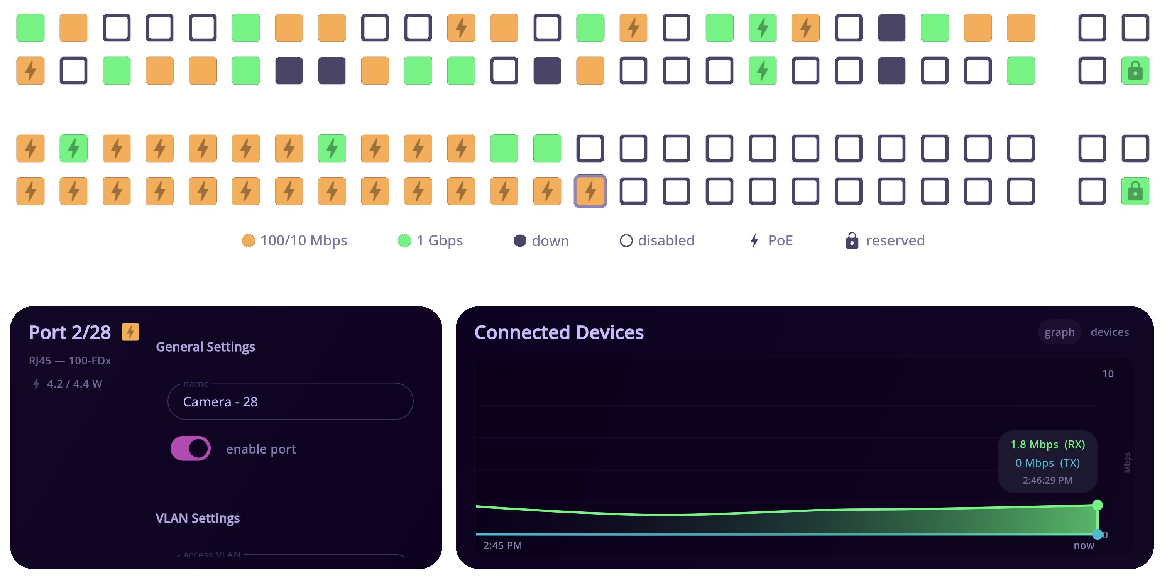This screenshot has width=1167, height=579.
Task: Select the green 1 Gbps PoE port in row two
Action: coord(762,70)
